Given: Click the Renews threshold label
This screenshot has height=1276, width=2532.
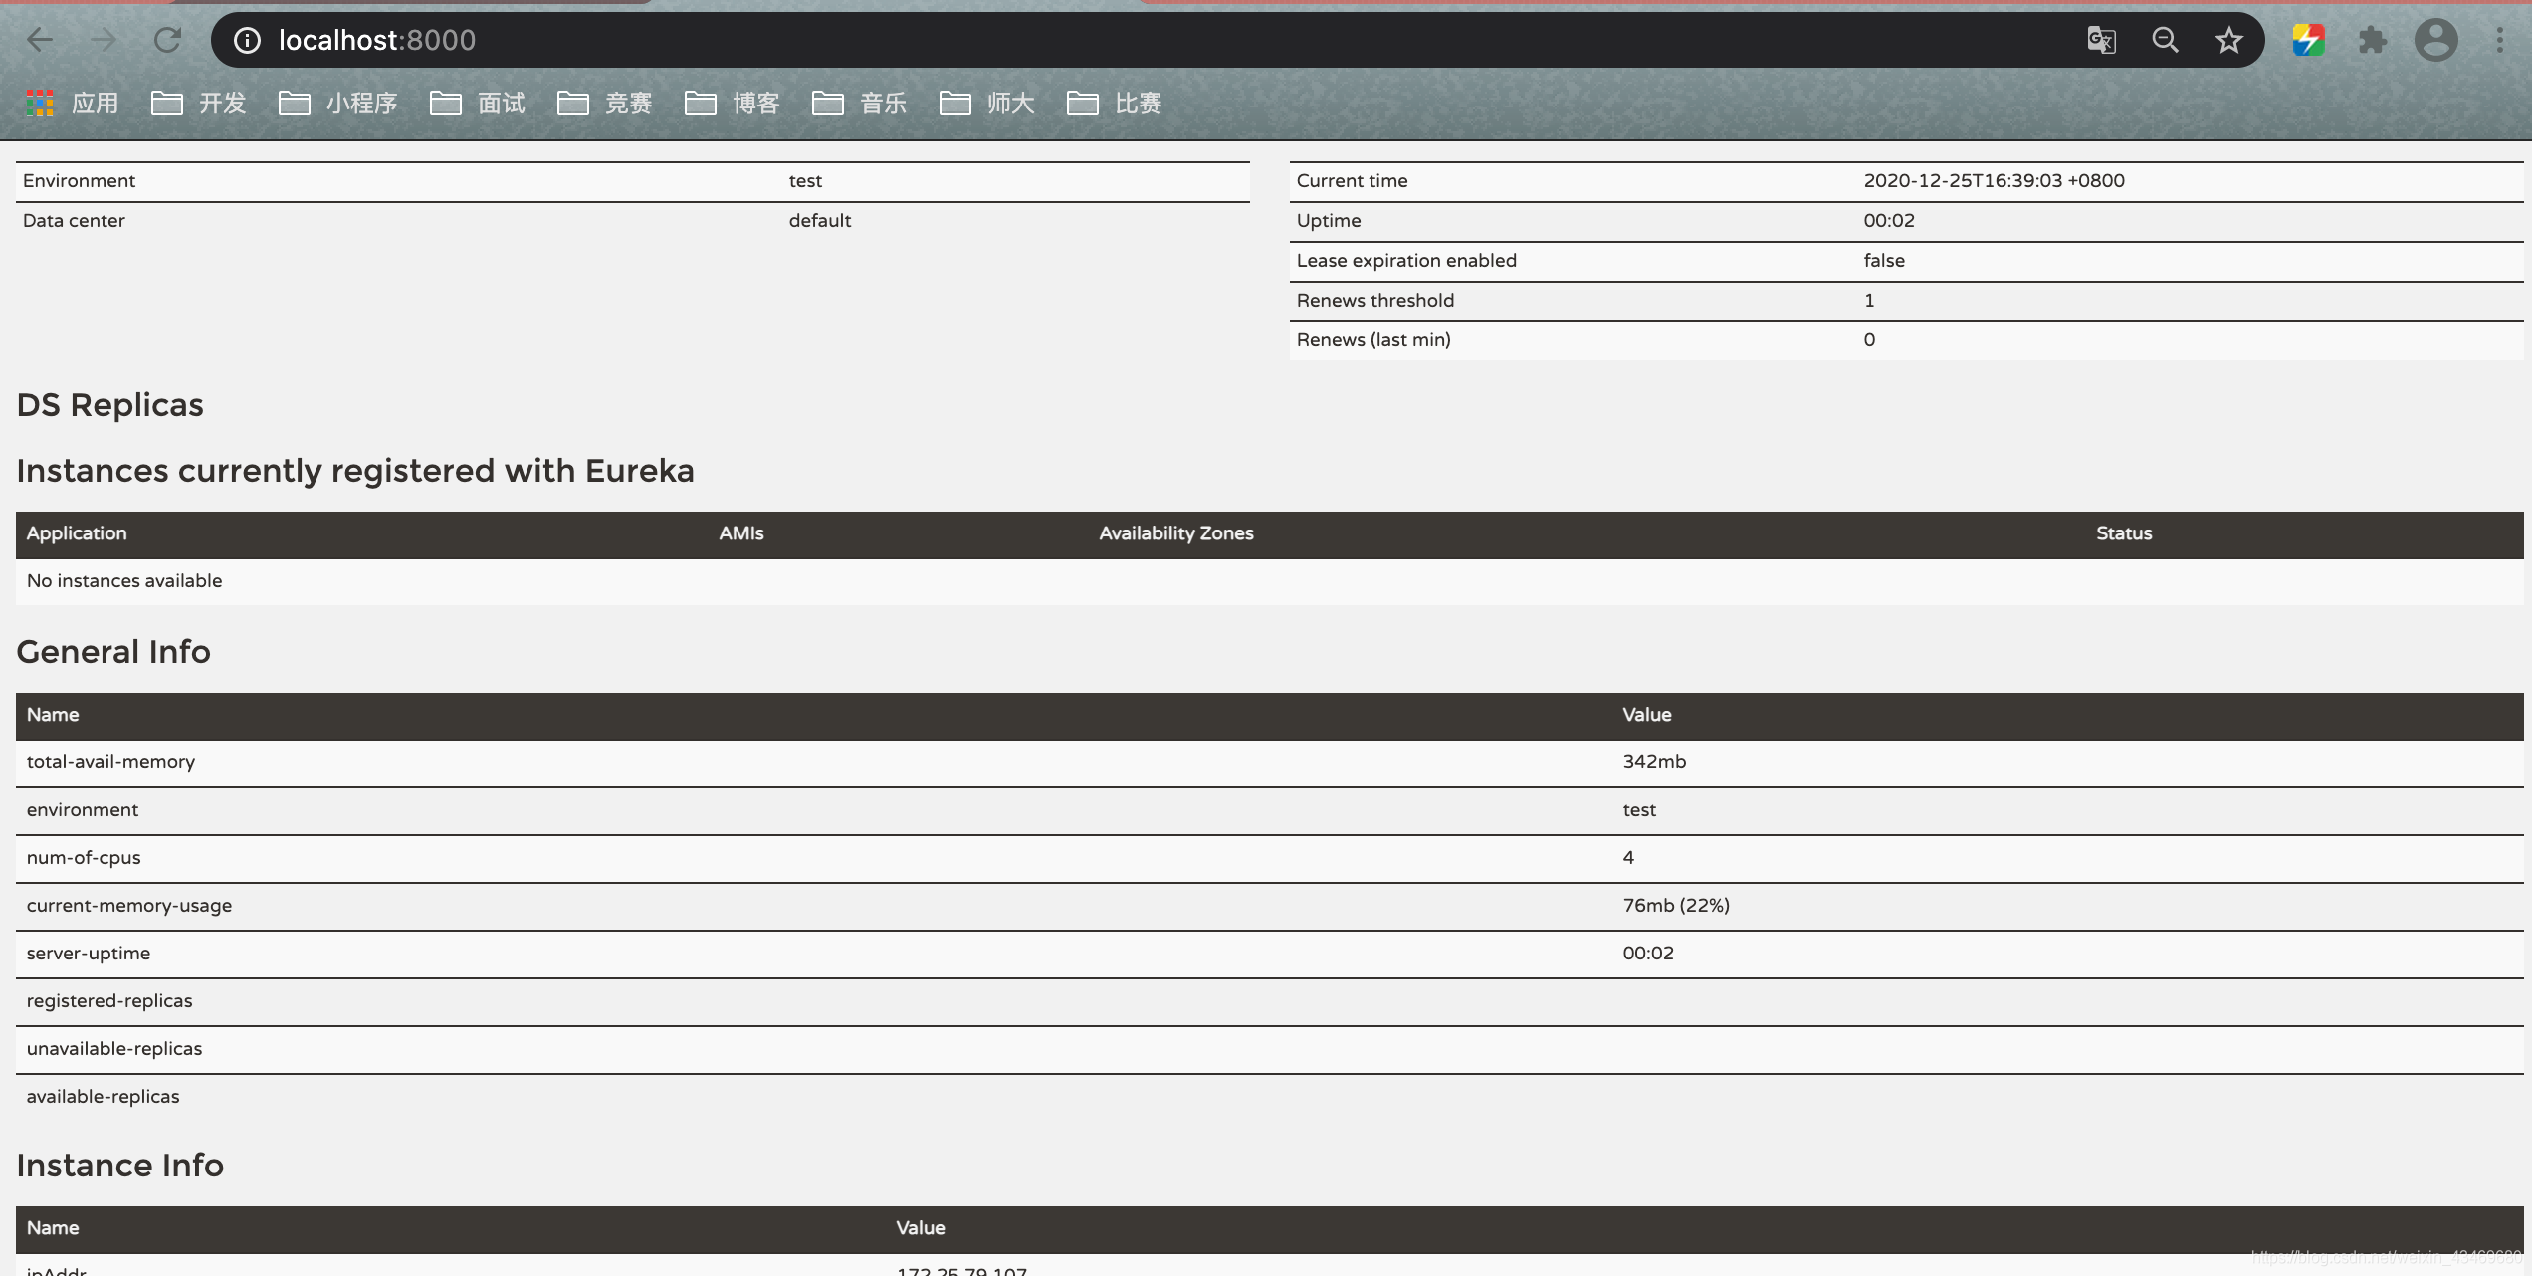Looking at the screenshot, I should [1375, 301].
